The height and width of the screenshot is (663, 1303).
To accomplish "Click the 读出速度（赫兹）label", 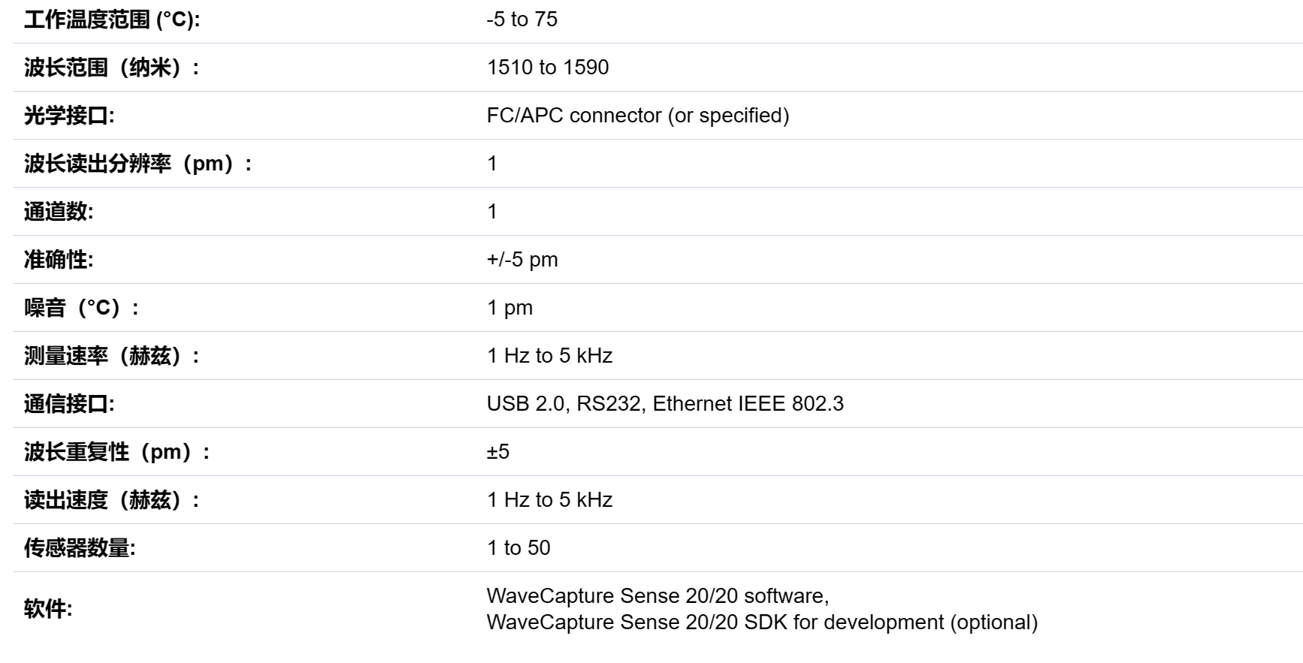I will tap(112, 500).
